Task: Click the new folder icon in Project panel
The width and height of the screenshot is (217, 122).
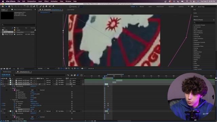Action: 4,68
